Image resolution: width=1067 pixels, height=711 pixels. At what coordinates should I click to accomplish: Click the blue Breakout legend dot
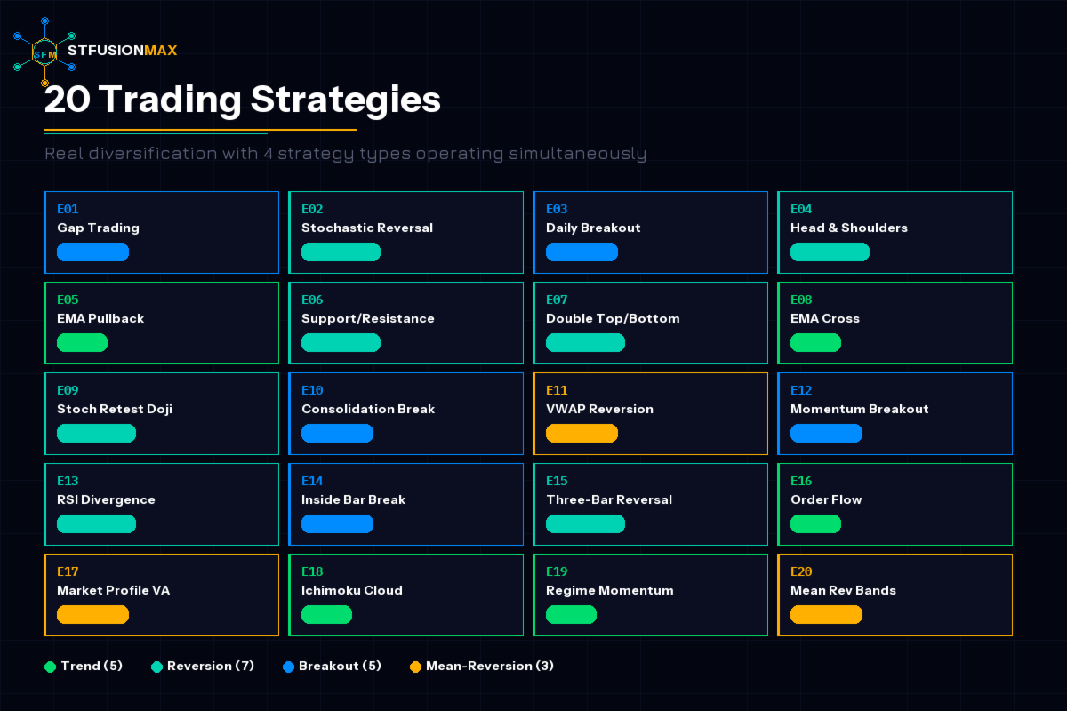[x=288, y=667]
